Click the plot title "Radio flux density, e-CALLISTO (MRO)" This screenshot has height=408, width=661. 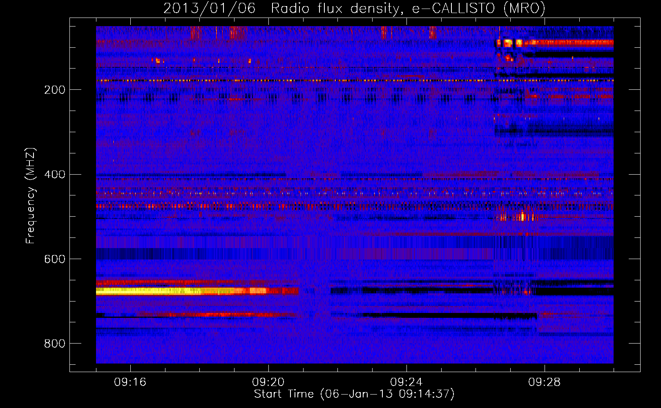408,8
